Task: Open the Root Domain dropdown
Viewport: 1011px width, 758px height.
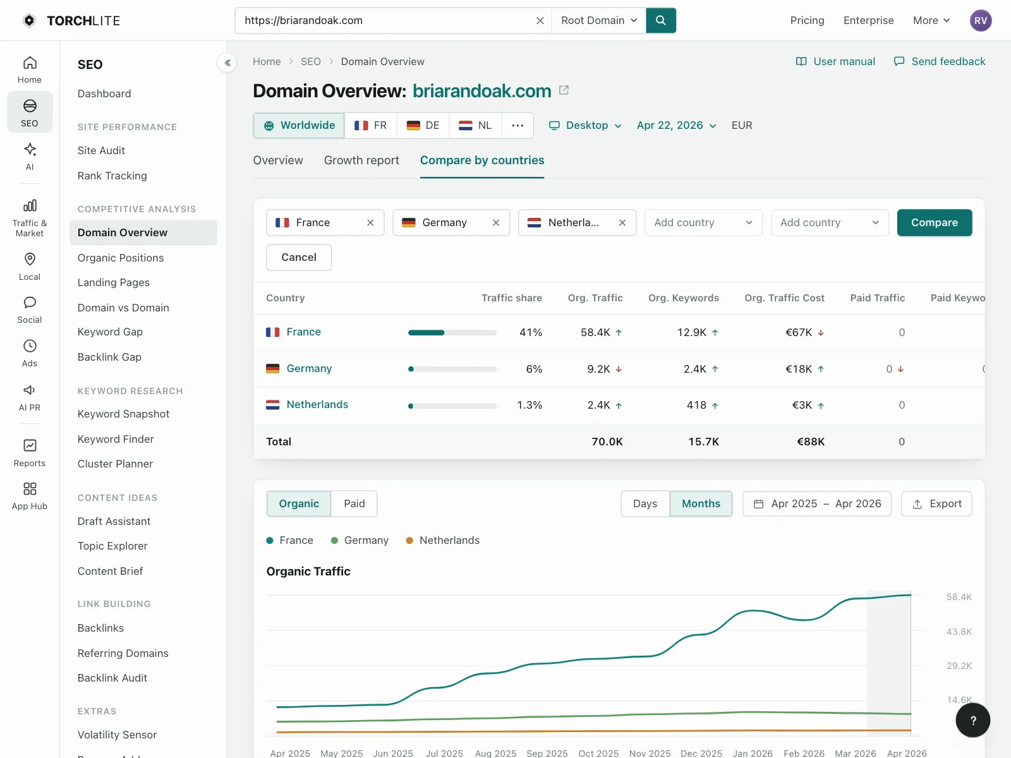Action: 599,20
